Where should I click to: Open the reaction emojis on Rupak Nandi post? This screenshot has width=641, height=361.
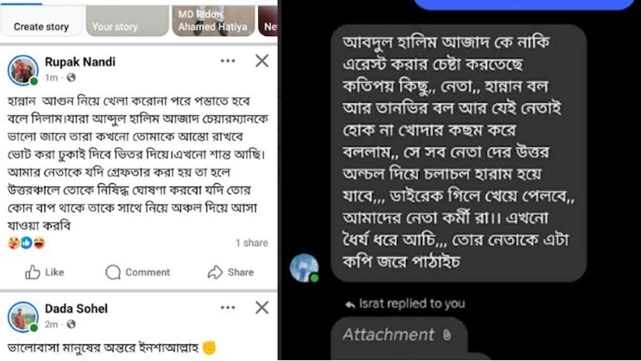[x=26, y=242]
